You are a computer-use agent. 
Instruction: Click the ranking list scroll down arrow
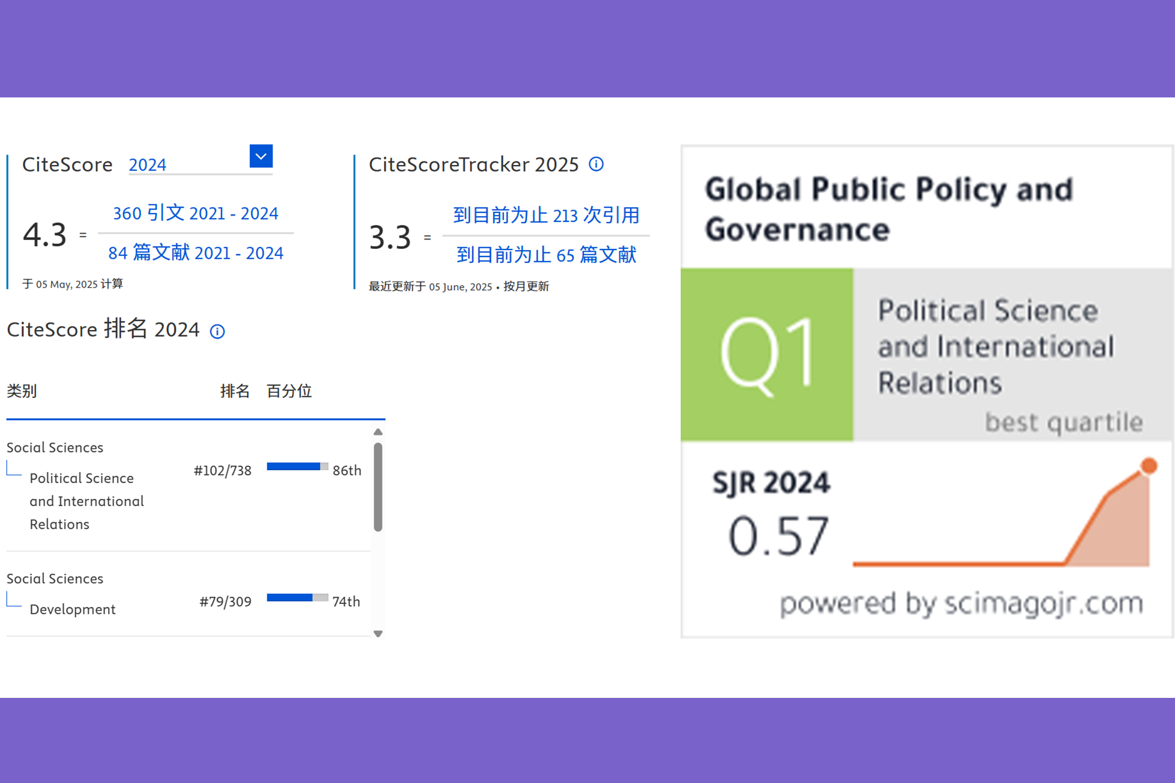pos(378,633)
